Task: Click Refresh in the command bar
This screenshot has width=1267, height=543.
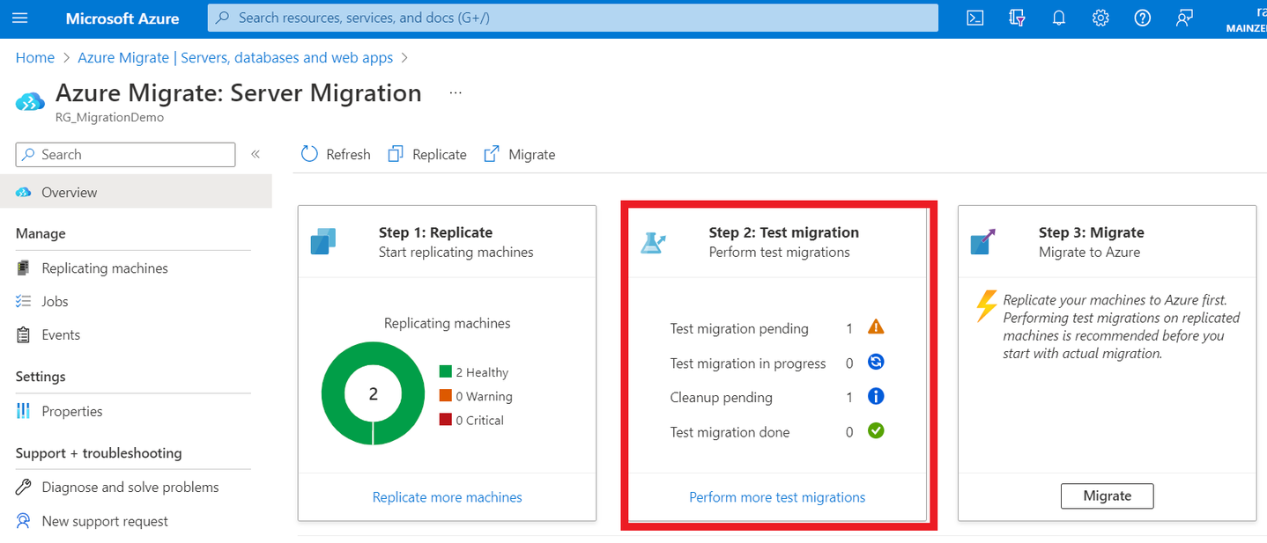Action: (336, 154)
